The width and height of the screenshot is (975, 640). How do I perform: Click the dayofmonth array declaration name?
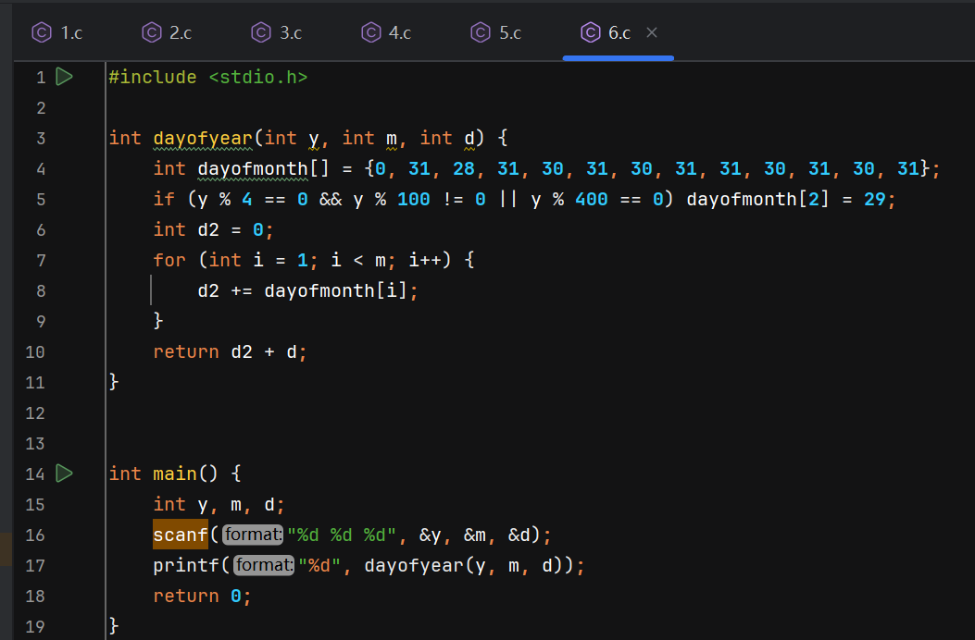coord(253,168)
